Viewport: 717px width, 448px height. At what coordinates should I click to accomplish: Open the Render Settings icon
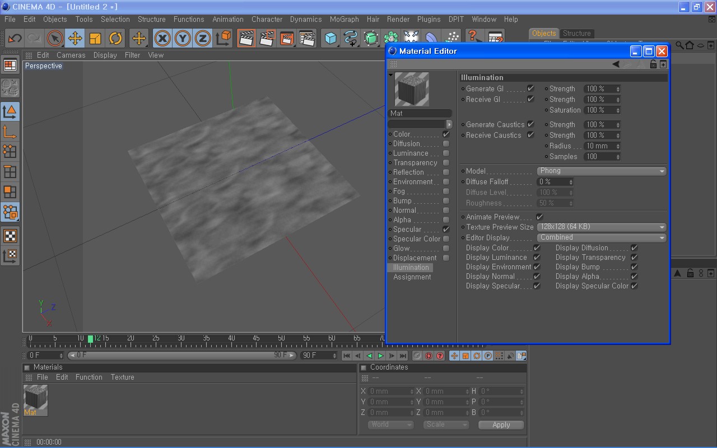click(307, 39)
